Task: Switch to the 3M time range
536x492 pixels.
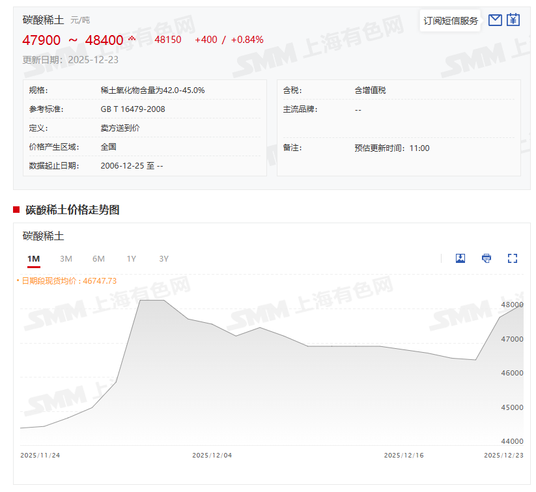Action: [66, 259]
